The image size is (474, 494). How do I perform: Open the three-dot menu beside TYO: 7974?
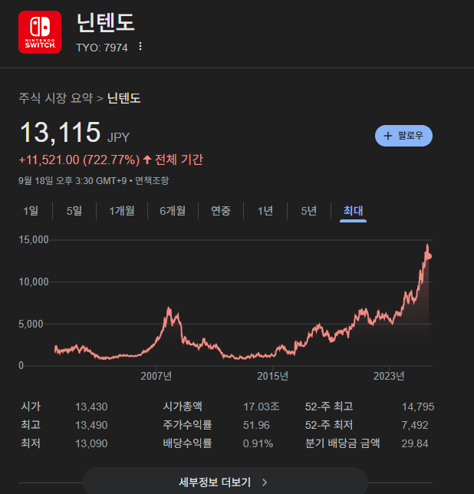pos(140,47)
